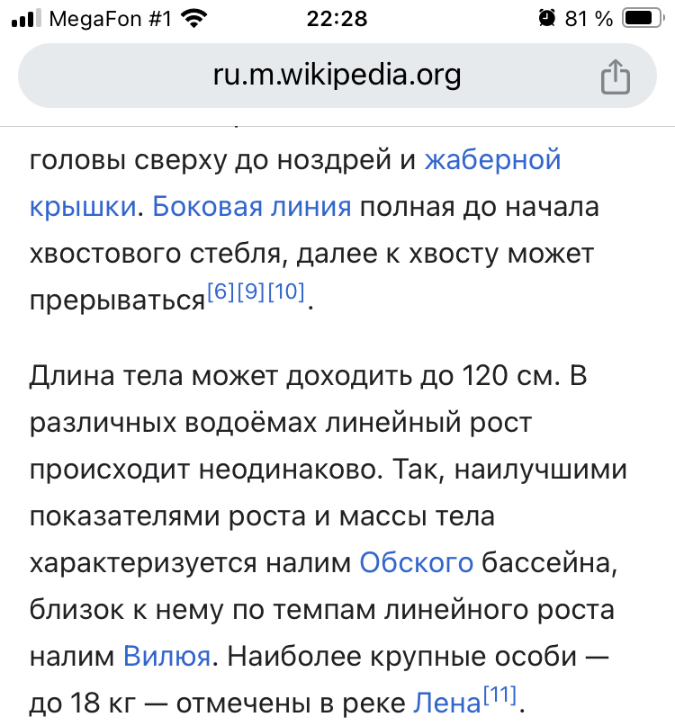Tap the 22:28 clock in the status bar
675x726 pixels.
(337, 18)
